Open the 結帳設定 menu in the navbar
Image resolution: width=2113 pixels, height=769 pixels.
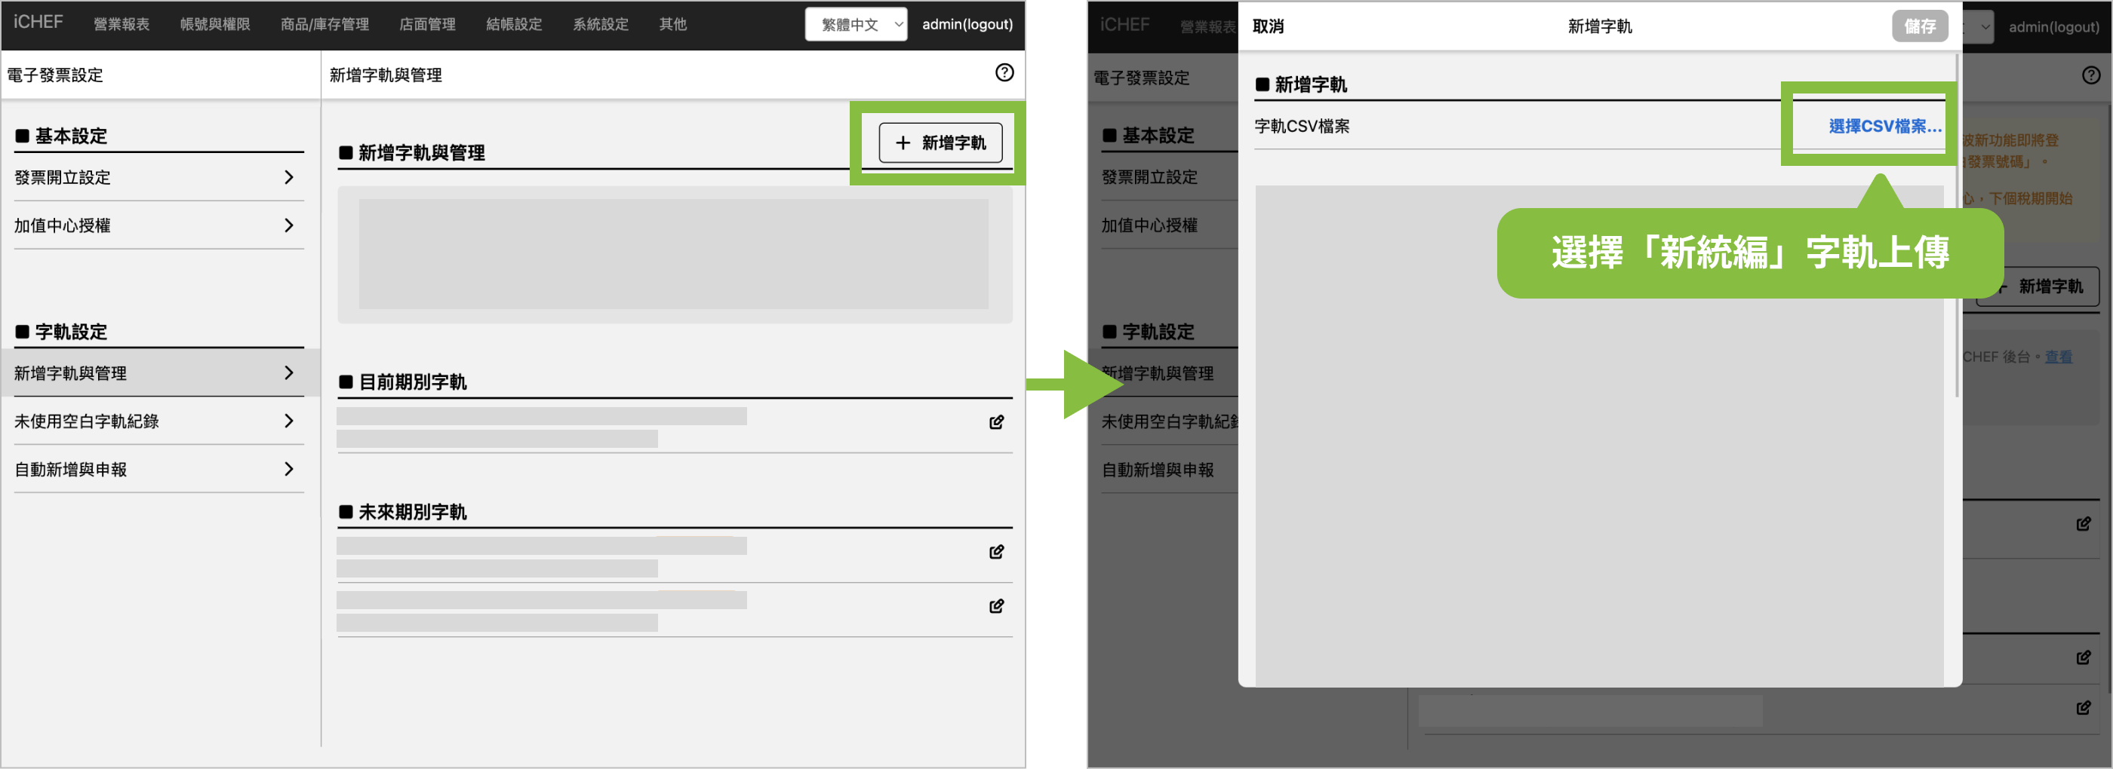[513, 25]
